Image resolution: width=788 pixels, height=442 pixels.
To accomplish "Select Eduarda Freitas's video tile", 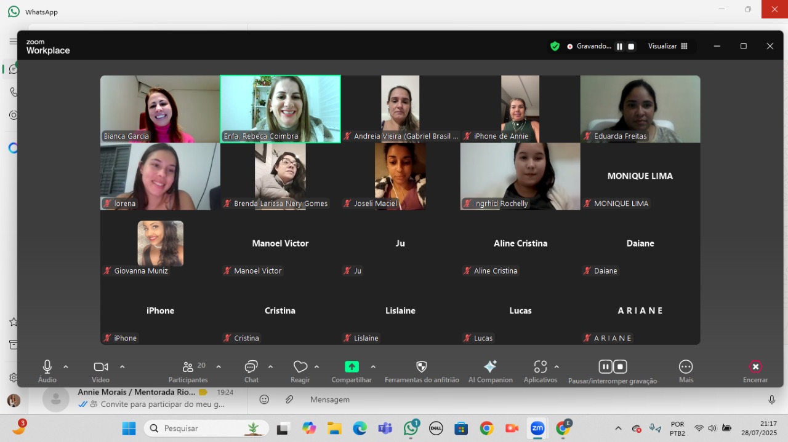I will [640, 109].
